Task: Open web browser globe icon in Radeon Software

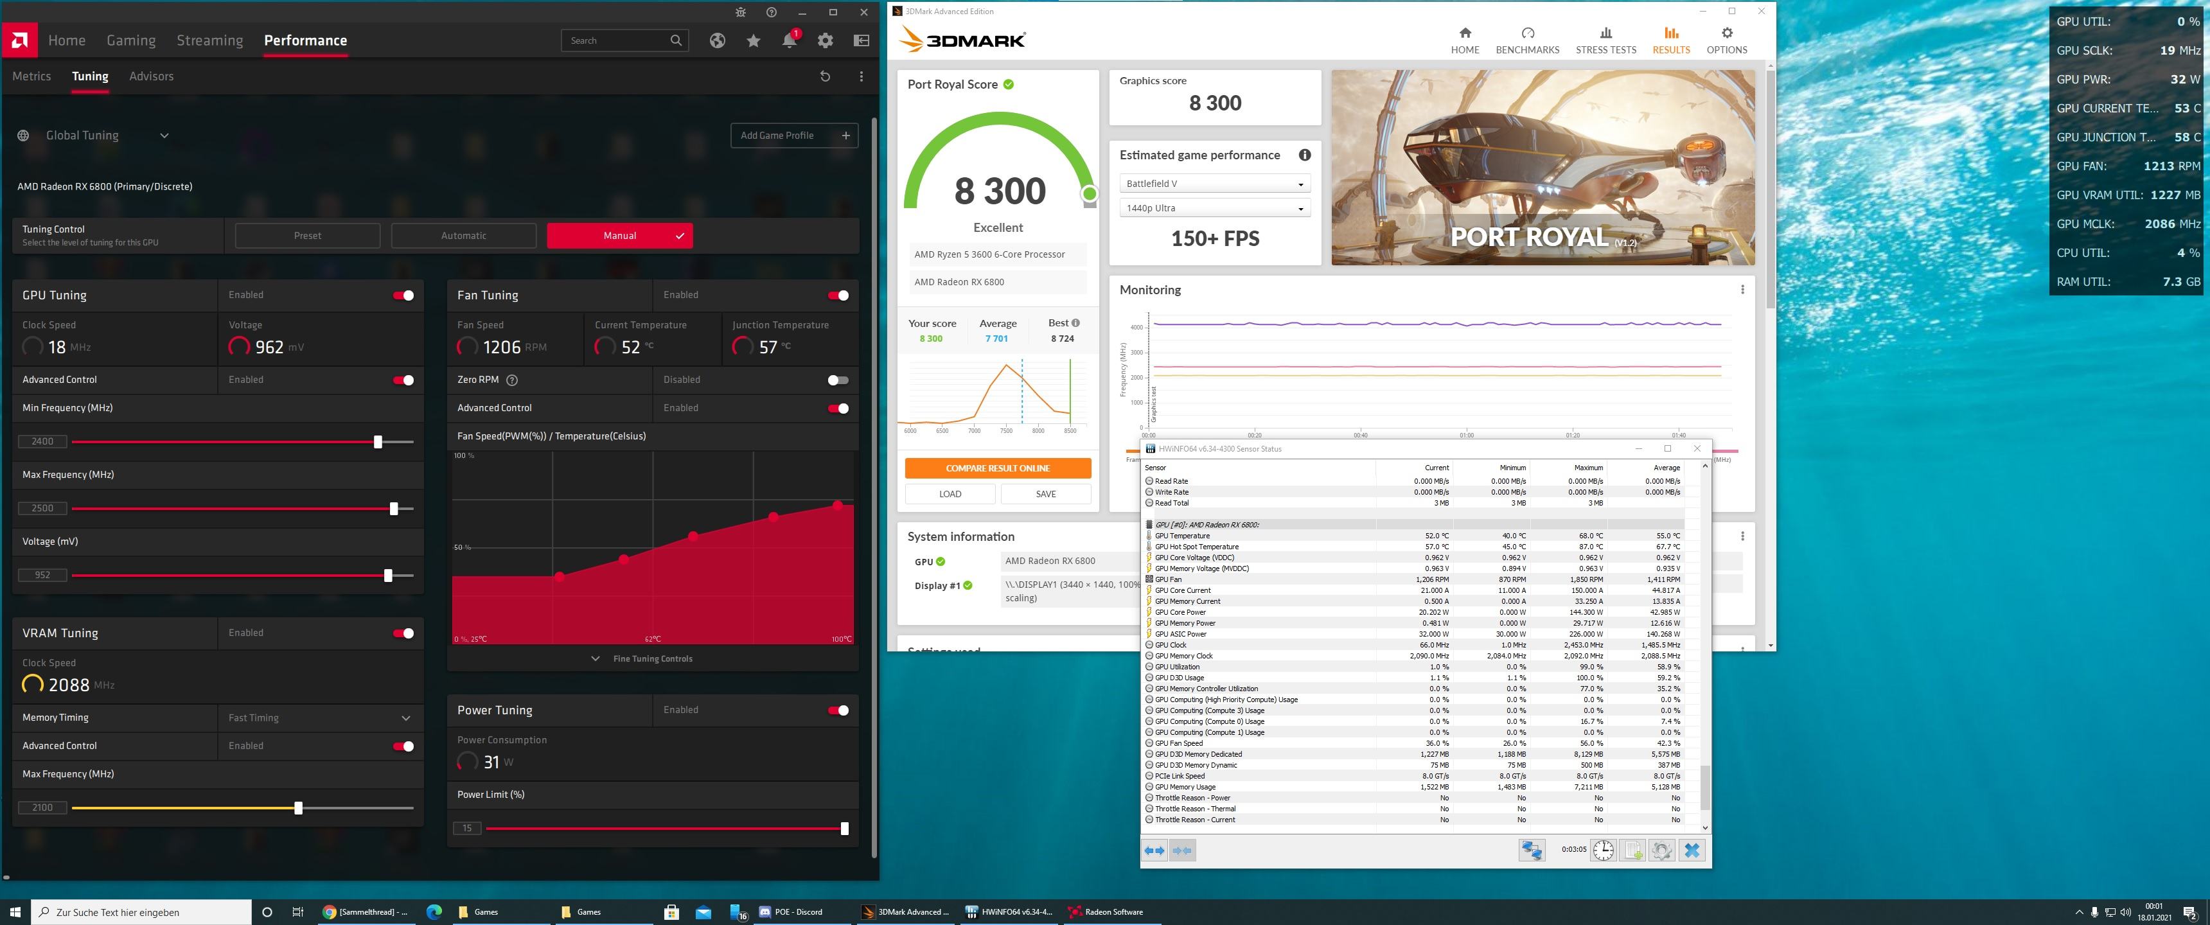Action: [x=717, y=40]
